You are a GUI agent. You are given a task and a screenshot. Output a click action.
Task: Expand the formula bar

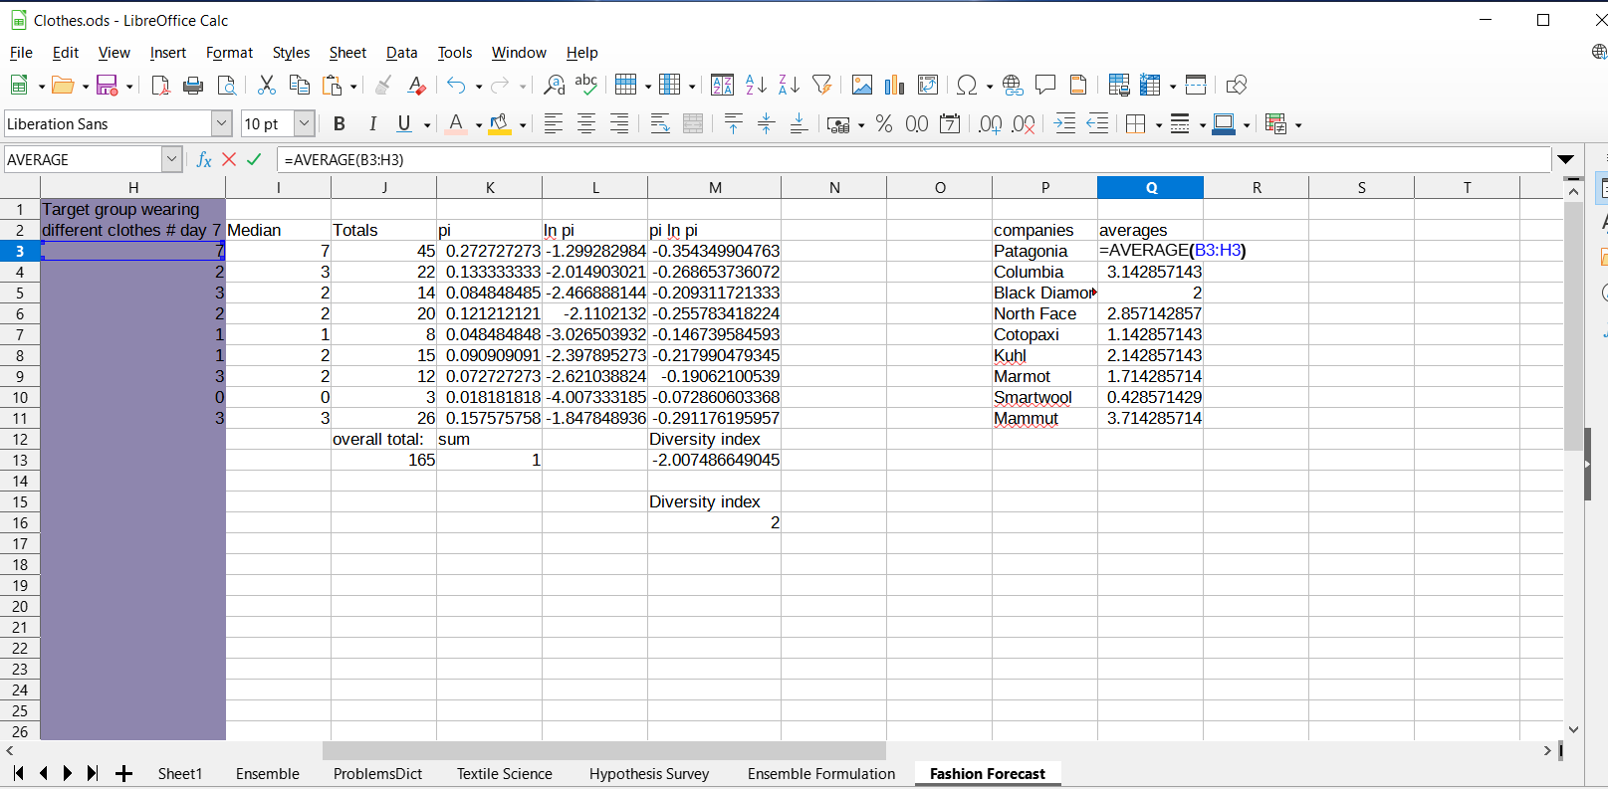click(1566, 159)
